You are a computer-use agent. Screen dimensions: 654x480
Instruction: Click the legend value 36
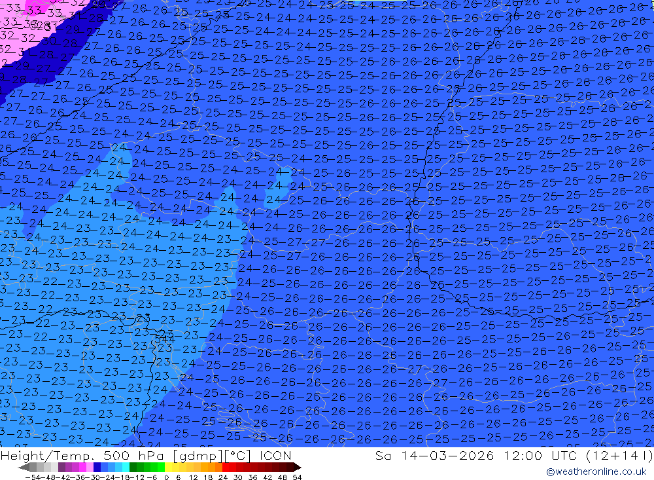point(252,477)
